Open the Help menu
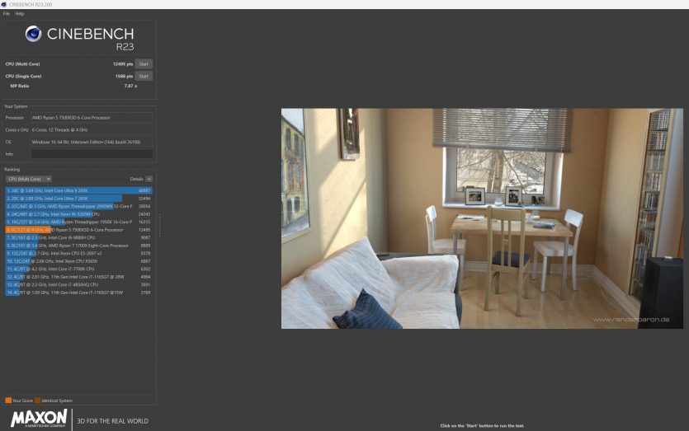 coord(20,13)
